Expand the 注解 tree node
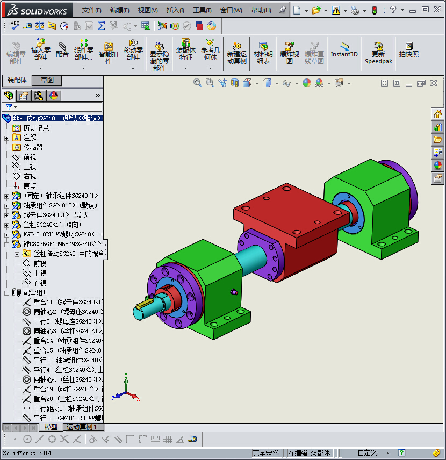 click(7, 138)
